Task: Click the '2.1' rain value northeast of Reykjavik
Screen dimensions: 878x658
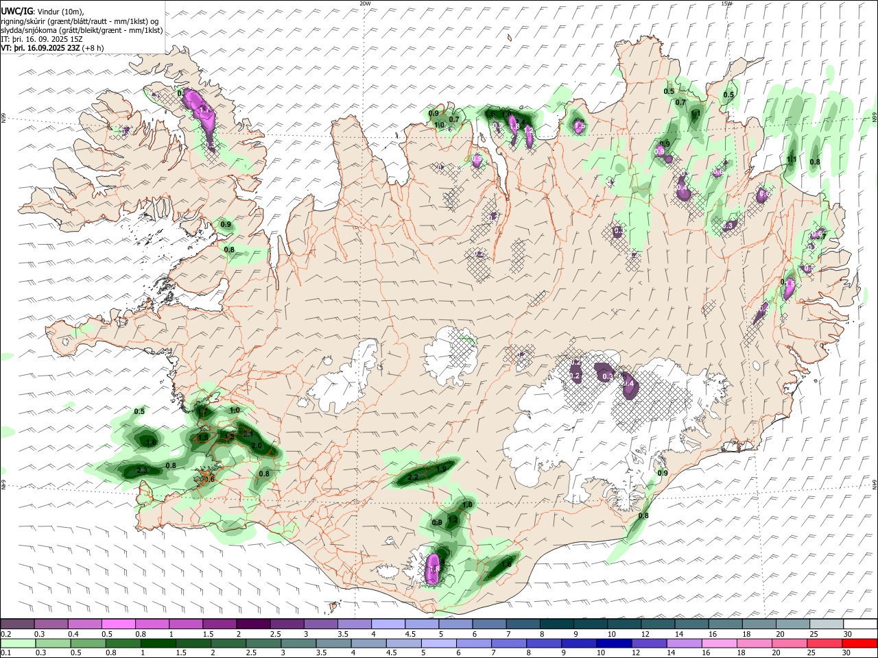Action: pyautogui.click(x=248, y=434)
